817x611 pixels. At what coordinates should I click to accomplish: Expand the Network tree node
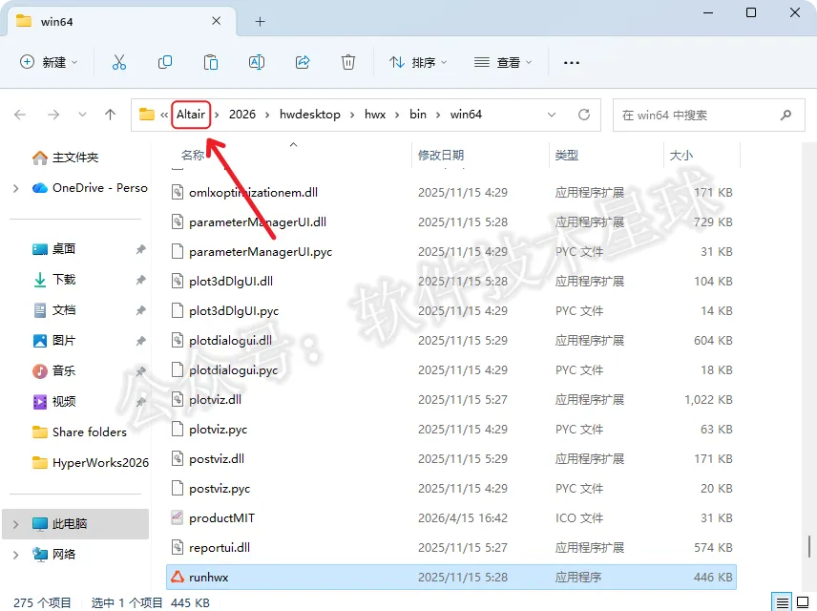tap(15, 555)
